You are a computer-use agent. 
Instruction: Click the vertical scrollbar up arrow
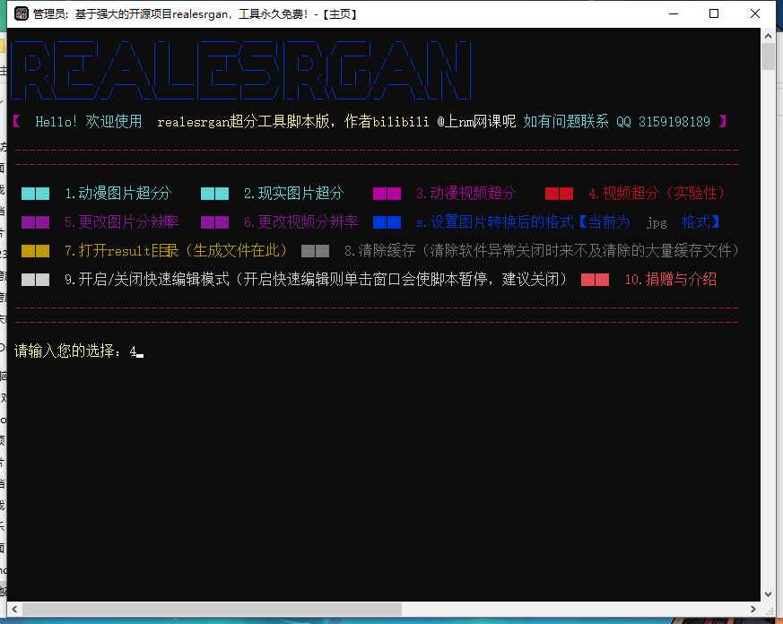click(768, 36)
